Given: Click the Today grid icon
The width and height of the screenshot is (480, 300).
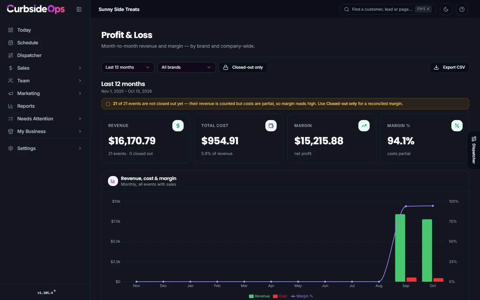Looking at the screenshot, I should click(x=11, y=30).
